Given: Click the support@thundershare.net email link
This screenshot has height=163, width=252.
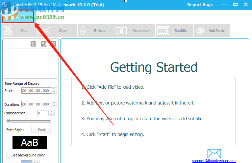Looking at the screenshot, I should (214, 161).
